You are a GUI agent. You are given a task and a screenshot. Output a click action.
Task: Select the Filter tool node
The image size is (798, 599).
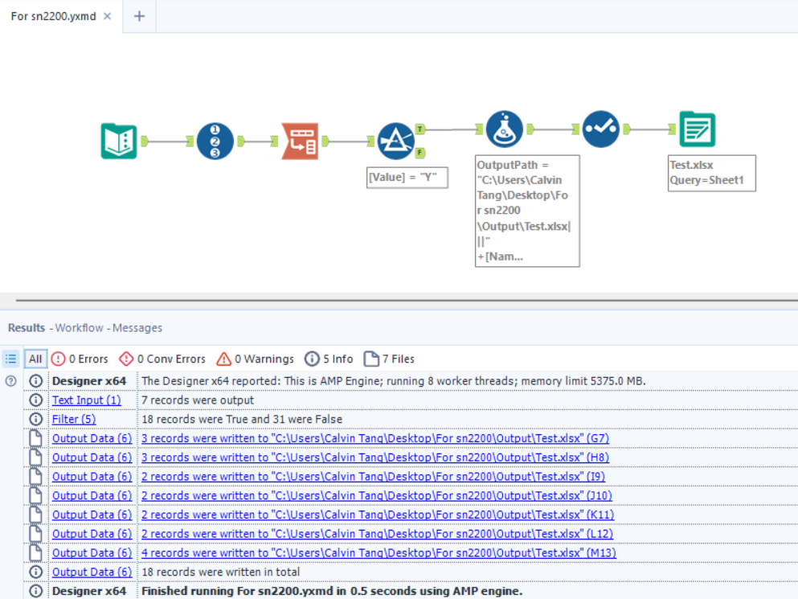coord(396,141)
